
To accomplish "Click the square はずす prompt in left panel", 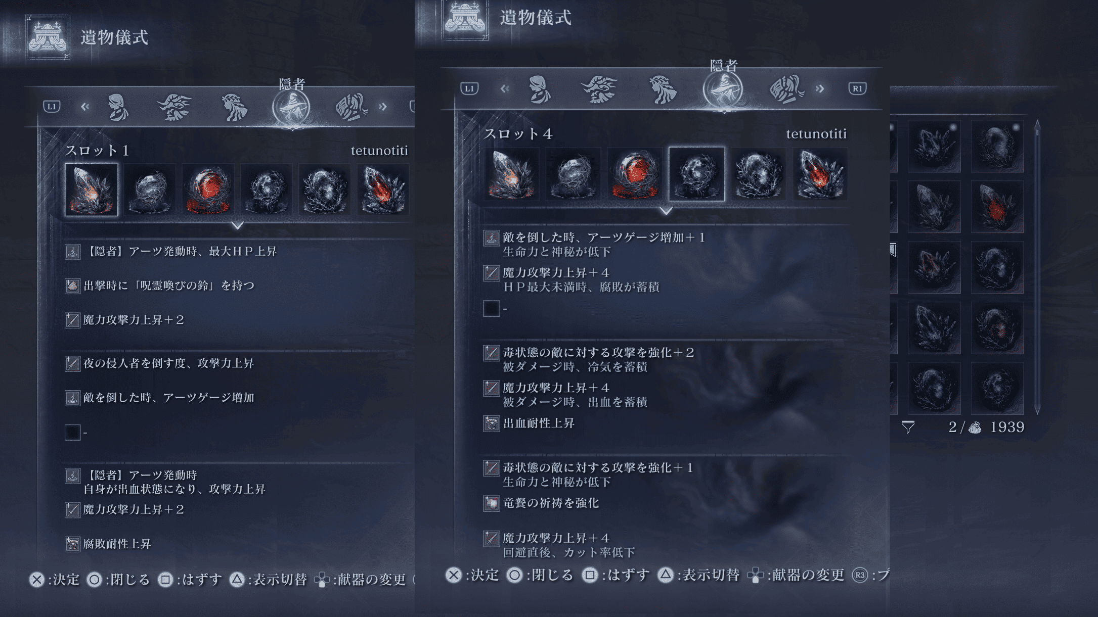I will point(190,580).
